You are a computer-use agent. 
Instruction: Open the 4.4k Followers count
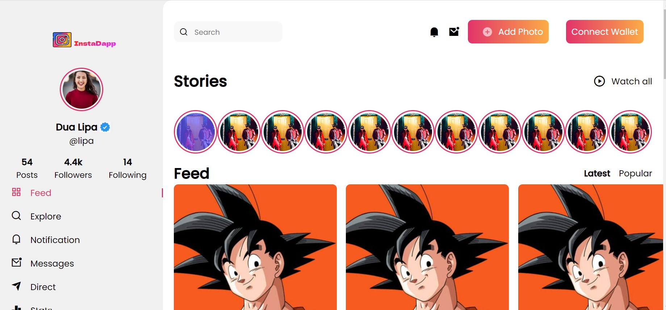click(x=73, y=168)
